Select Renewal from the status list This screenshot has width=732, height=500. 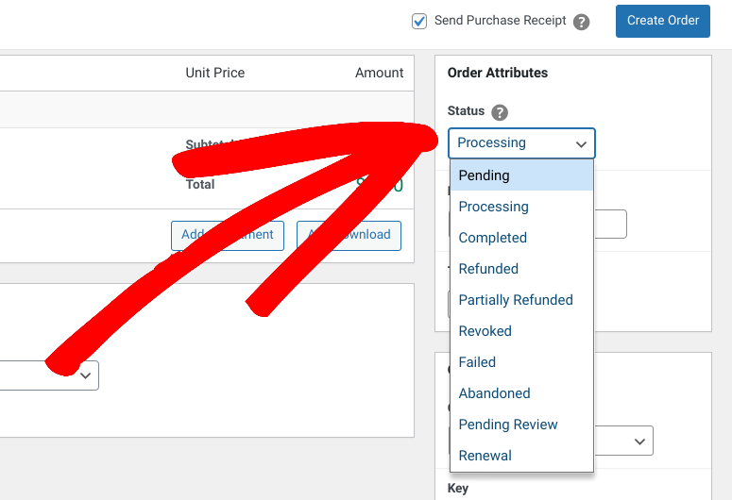pyautogui.click(x=521, y=456)
